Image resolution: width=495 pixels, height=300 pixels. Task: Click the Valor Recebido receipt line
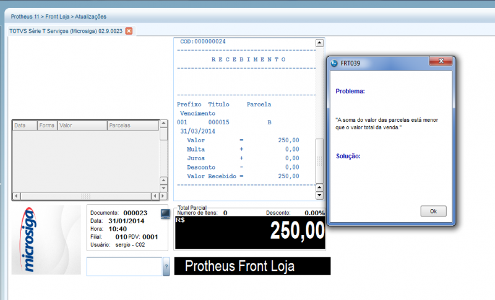tap(243, 176)
